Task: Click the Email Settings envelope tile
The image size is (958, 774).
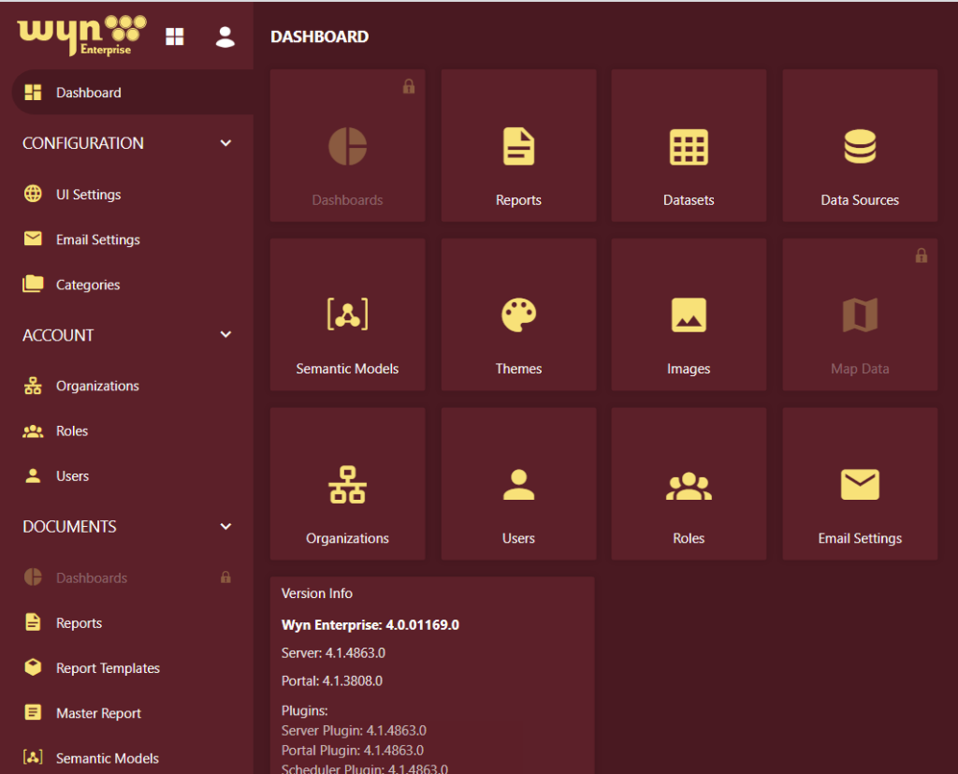Action: (x=859, y=485)
